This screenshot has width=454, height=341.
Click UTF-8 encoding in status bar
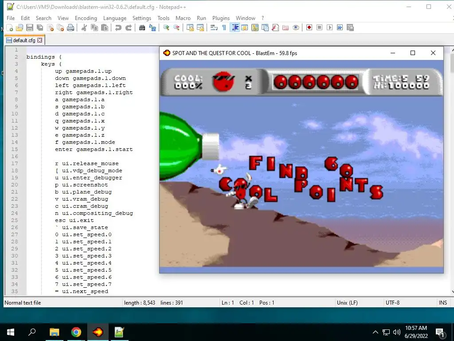click(392, 303)
